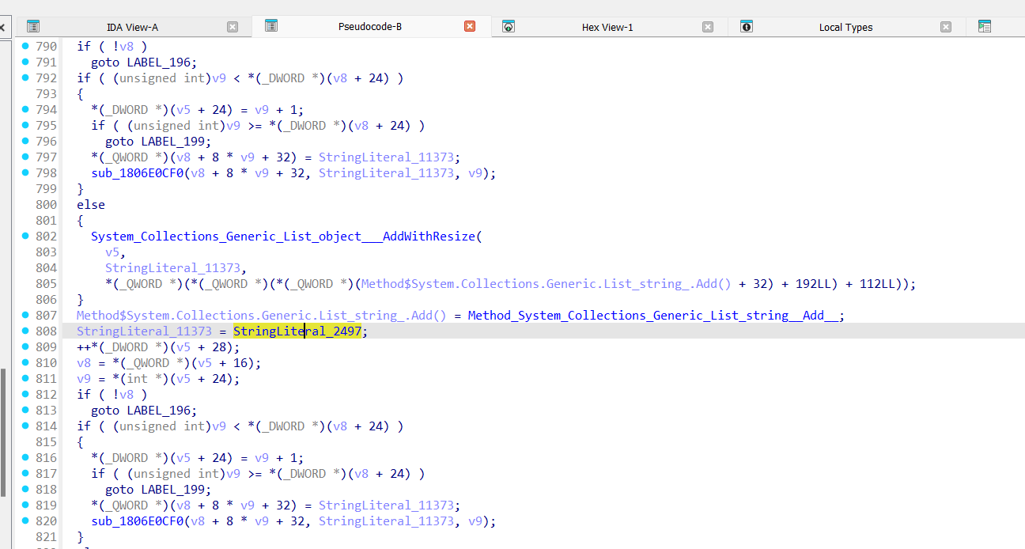Close the IDA View-A tab
This screenshot has height=549, width=1025.
click(233, 27)
